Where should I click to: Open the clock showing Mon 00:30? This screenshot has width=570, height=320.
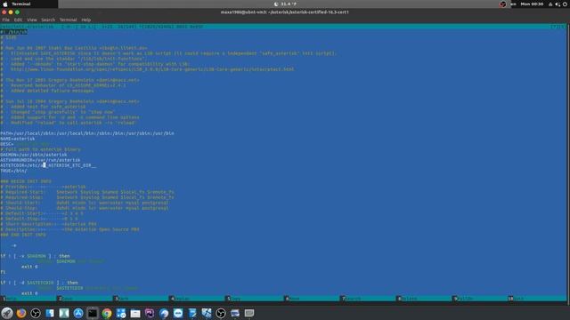(532, 4)
